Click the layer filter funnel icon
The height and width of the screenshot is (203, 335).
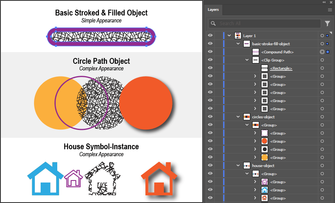(x=327, y=24)
